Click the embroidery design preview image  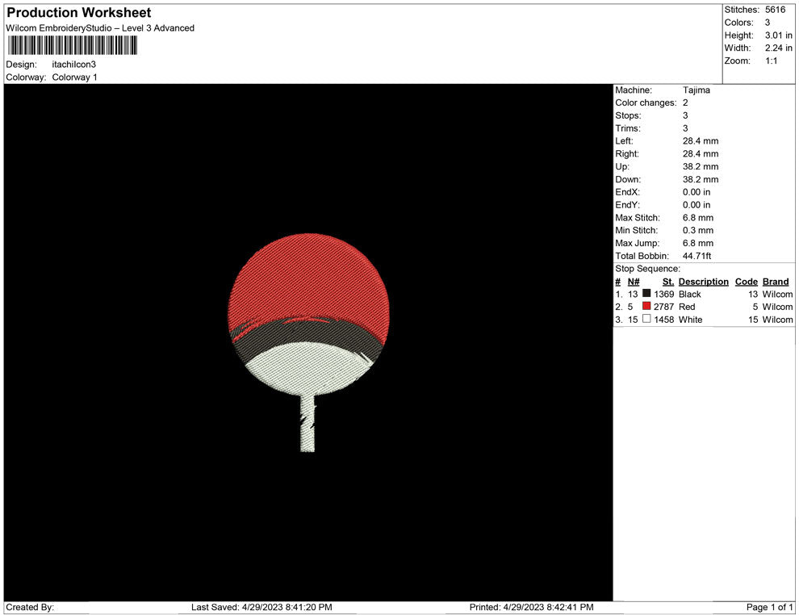(x=308, y=342)
